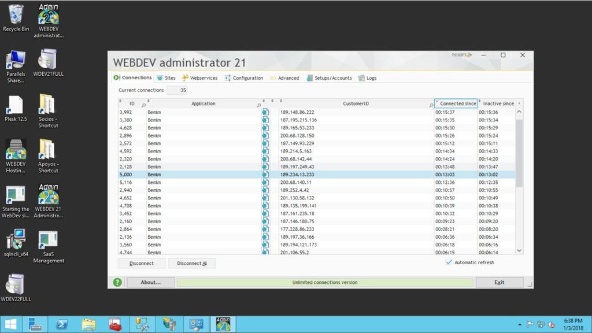Click the green help question mark icon
Viewport: 592px width, 333px height.
tap(117, 282)
